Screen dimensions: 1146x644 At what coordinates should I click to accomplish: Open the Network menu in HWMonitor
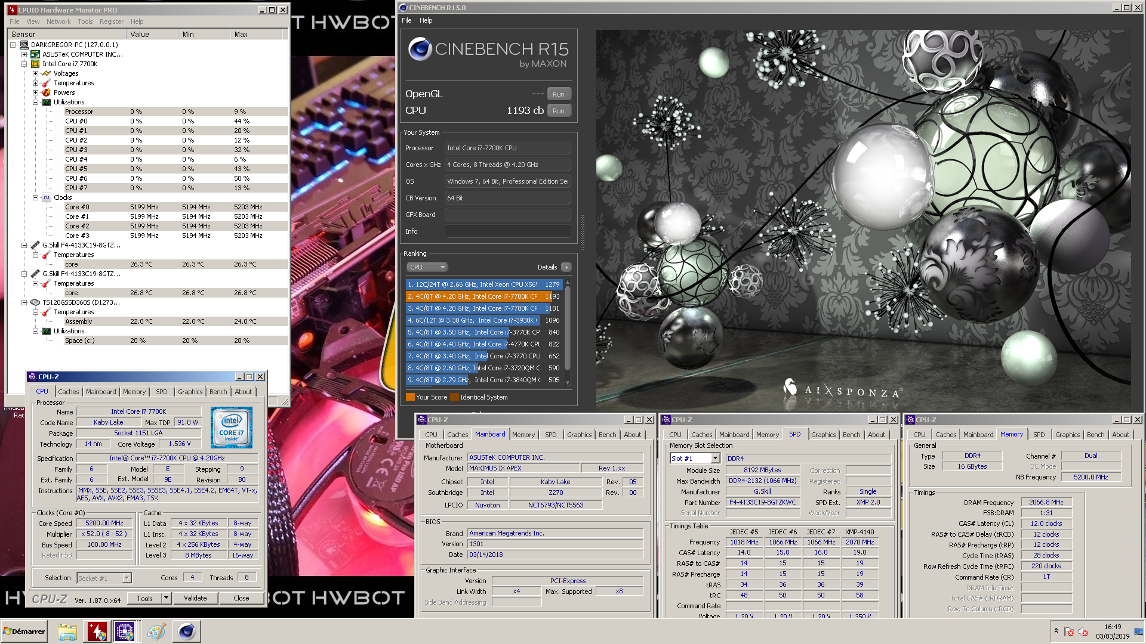coord(58,21)
